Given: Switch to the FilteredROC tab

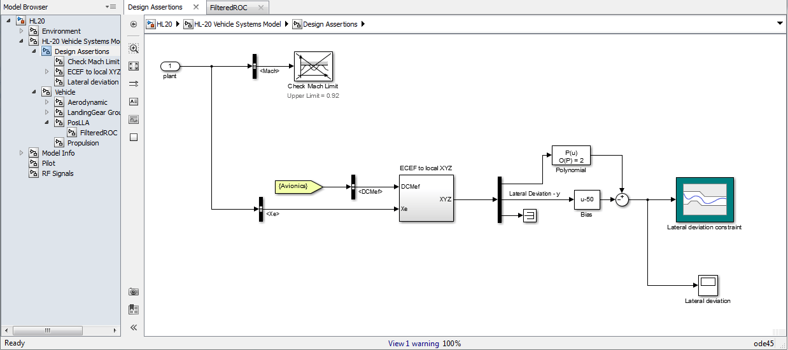Looking at the screenshot, I should point(229,8).
